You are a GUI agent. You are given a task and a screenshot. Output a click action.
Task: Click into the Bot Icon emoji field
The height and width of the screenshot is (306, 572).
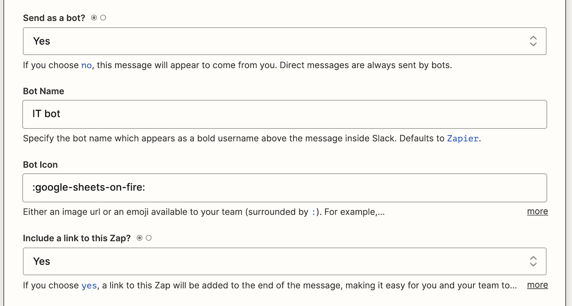tap(284, 188)
